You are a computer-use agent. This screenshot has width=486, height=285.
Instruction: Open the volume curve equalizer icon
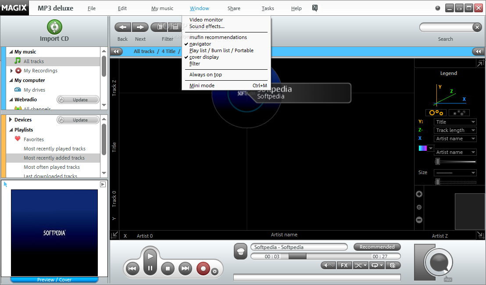click(x=328, y=265)
